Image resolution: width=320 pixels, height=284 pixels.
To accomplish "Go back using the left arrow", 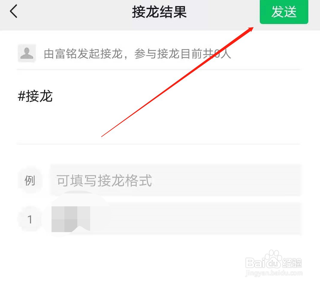I will [13, 11].
